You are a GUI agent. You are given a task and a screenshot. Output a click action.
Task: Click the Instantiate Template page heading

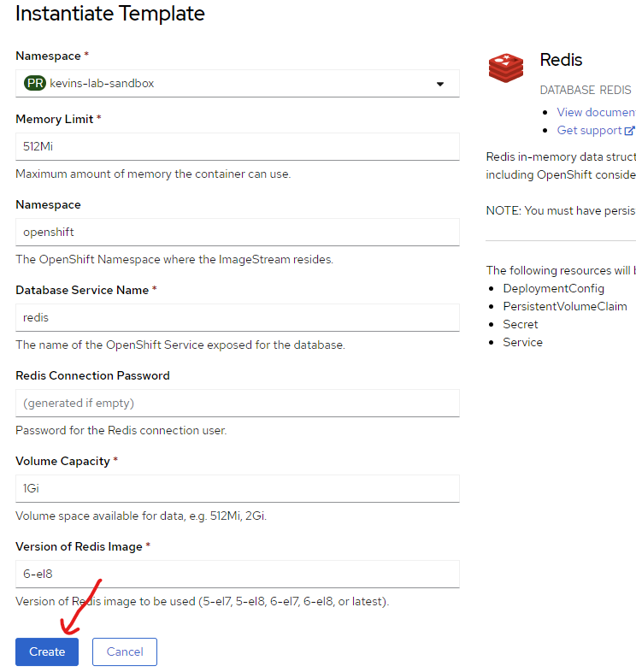pos(110,14)
